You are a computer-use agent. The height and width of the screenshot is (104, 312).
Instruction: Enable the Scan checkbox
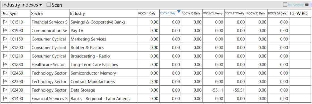(x=49, y=5)
